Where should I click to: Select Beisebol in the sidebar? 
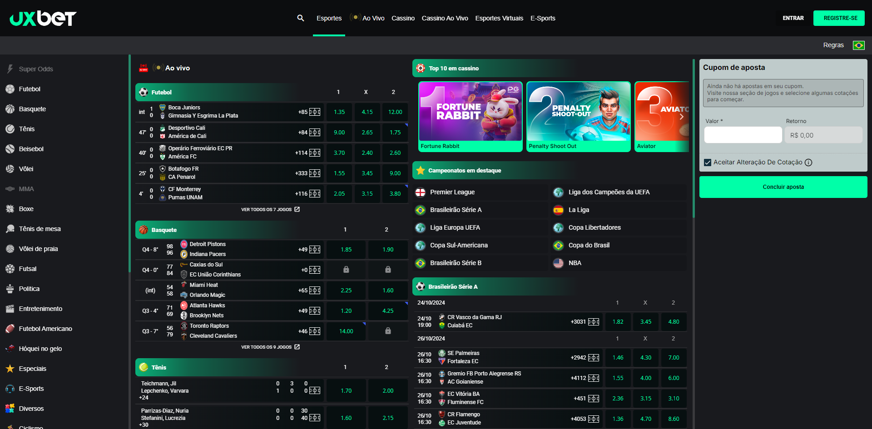[31, 149]
